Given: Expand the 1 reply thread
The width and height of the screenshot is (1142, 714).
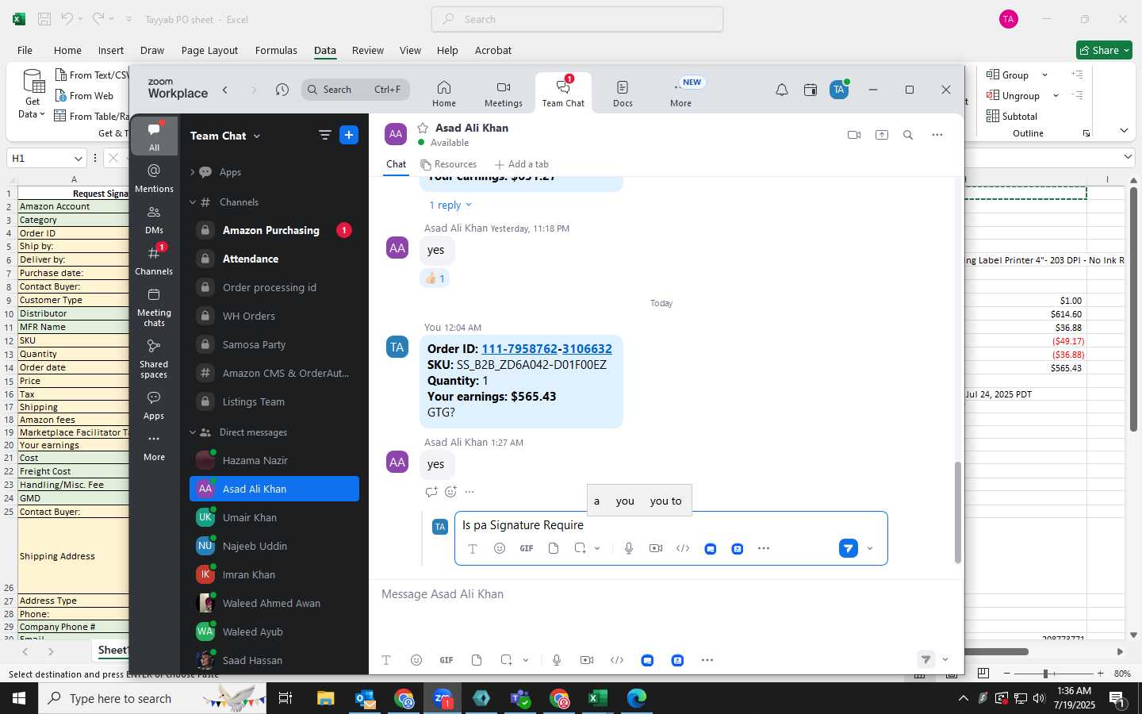Looking at the screenshot, I should click(450, 205).
